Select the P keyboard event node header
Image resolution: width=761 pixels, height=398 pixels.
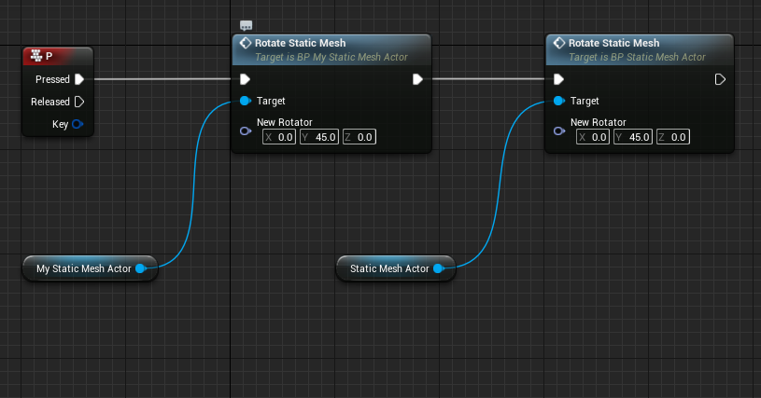pos(58,56)
